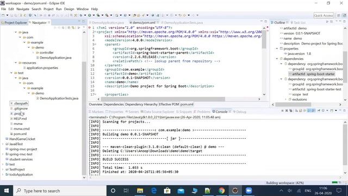The width and height of the screenshot is (348, 196).
Task: Select the HandGameCricket project
Action: (x=20, y=139)
